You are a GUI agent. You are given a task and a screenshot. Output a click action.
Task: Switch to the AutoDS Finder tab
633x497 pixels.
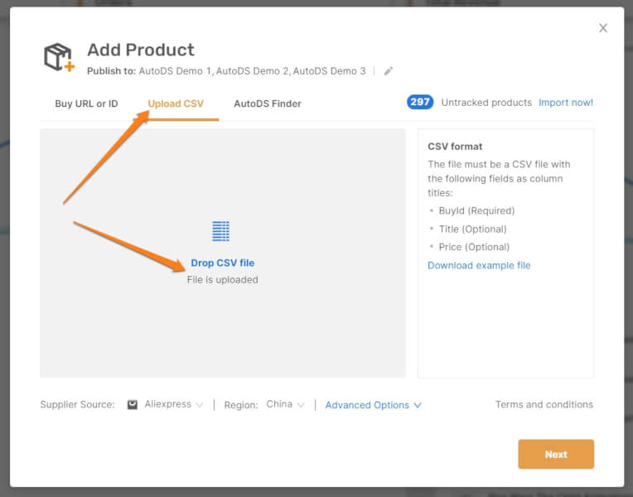(x=268, y=104)
